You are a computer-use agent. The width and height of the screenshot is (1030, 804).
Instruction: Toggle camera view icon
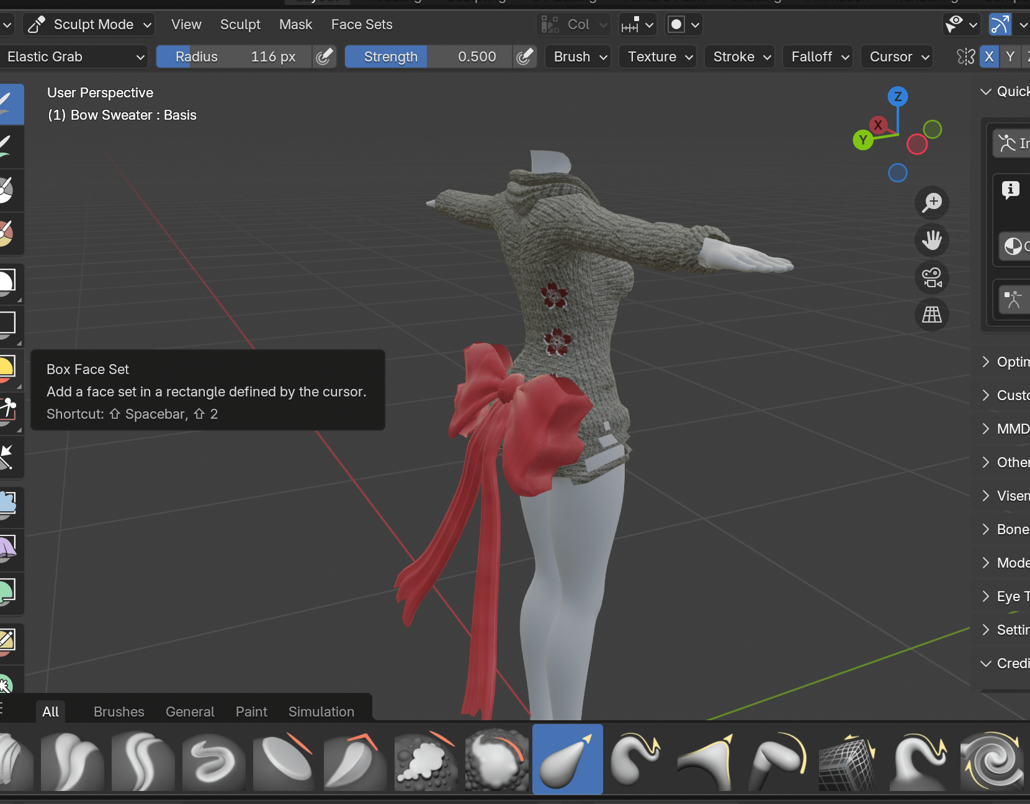(x=931, y=277)
